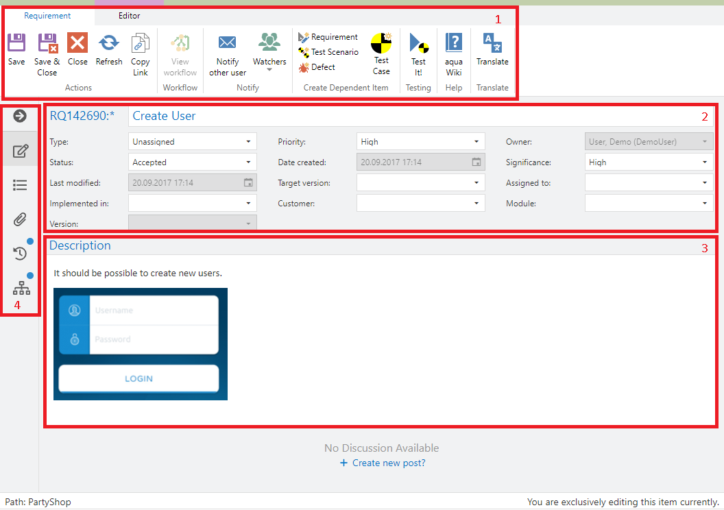Viewport: 724px width, 510px height.
Task: Click the Save & Close icon
Action: 47,44
